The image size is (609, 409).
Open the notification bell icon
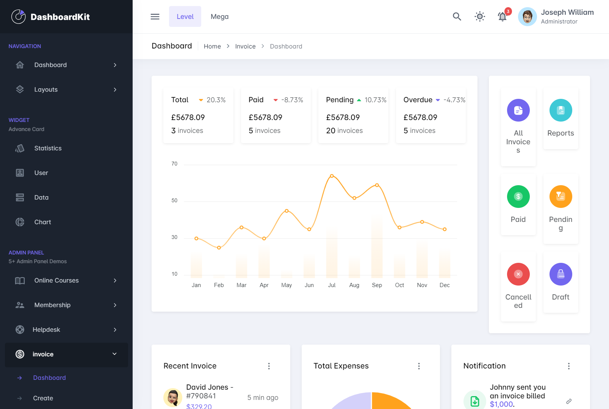(502, 17)
